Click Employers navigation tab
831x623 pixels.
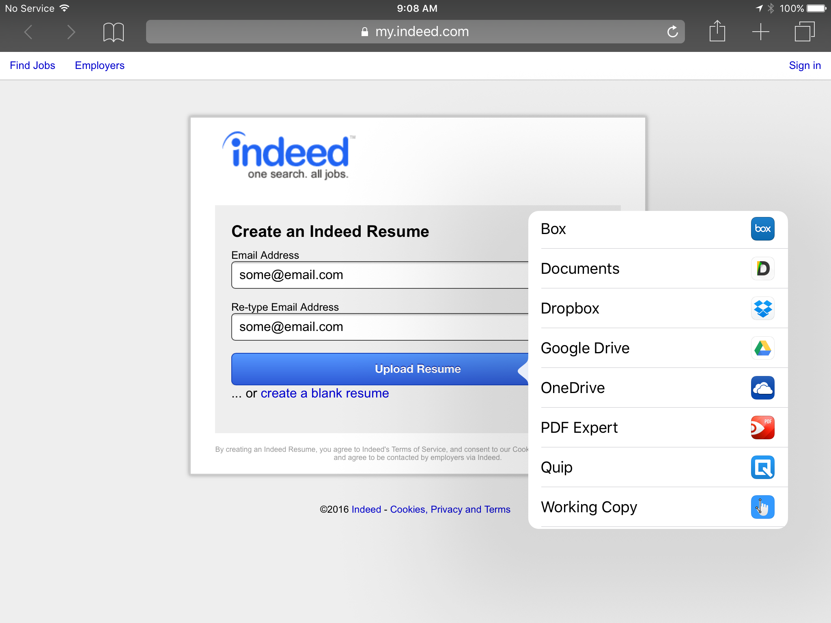pos(100,65)
